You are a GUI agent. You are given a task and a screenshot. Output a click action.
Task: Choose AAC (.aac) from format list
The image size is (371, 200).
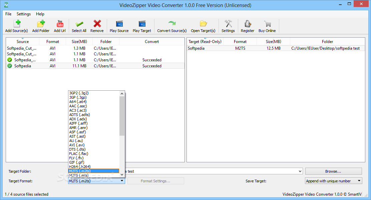[x=94, y=106]
